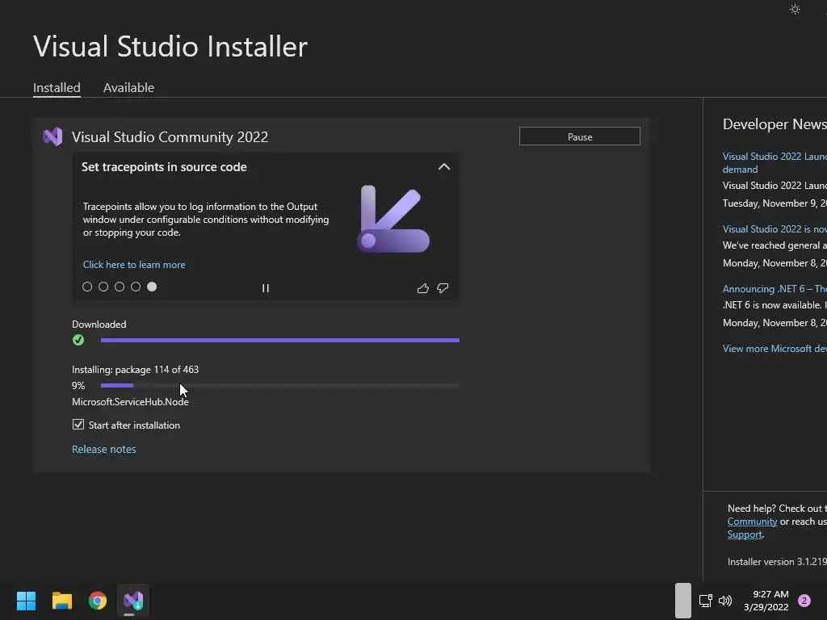827x620 pixels.
Task: Open notification badge showing 2
Action: [x=804, y=601]
